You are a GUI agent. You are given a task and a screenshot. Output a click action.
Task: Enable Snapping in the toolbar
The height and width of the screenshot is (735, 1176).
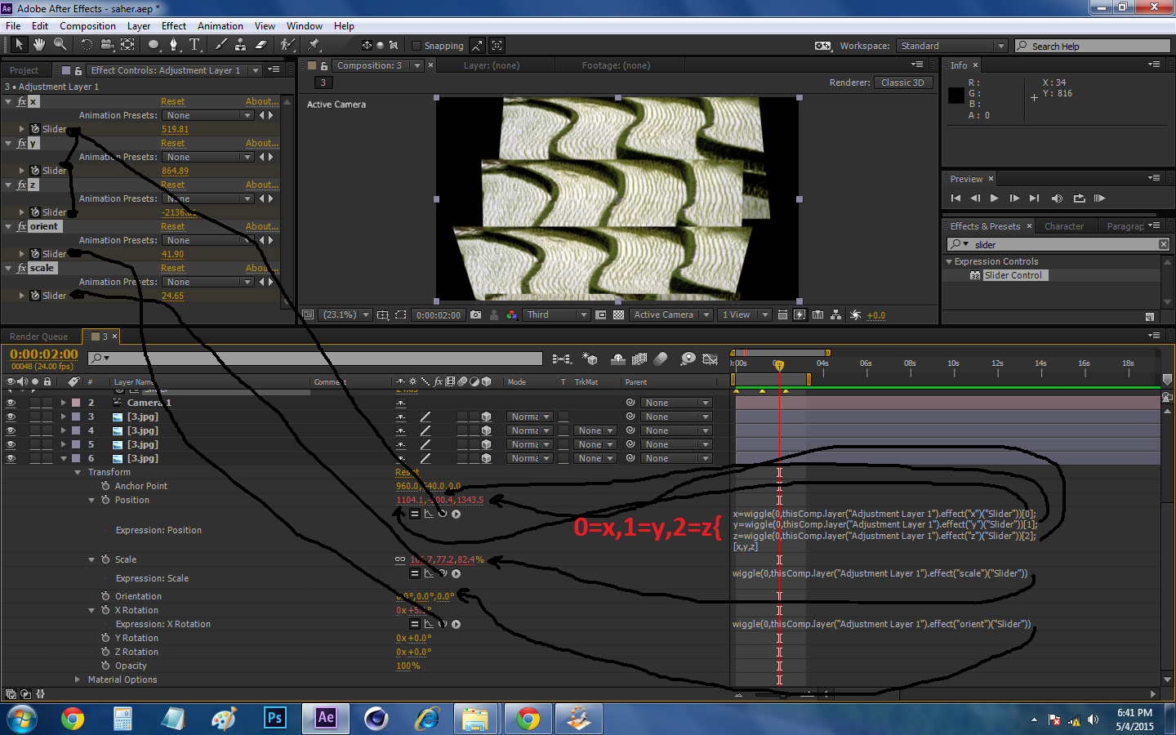pyautogui.click(x=416, y=45)
